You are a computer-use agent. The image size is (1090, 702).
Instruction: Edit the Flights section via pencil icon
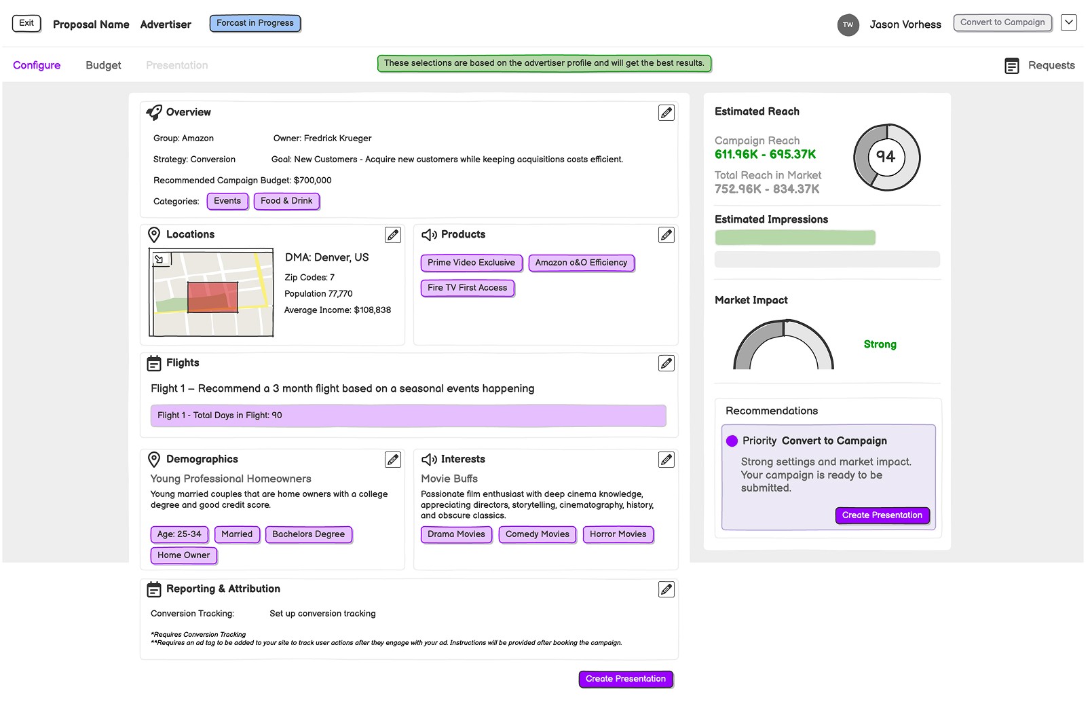coord(666,363)
